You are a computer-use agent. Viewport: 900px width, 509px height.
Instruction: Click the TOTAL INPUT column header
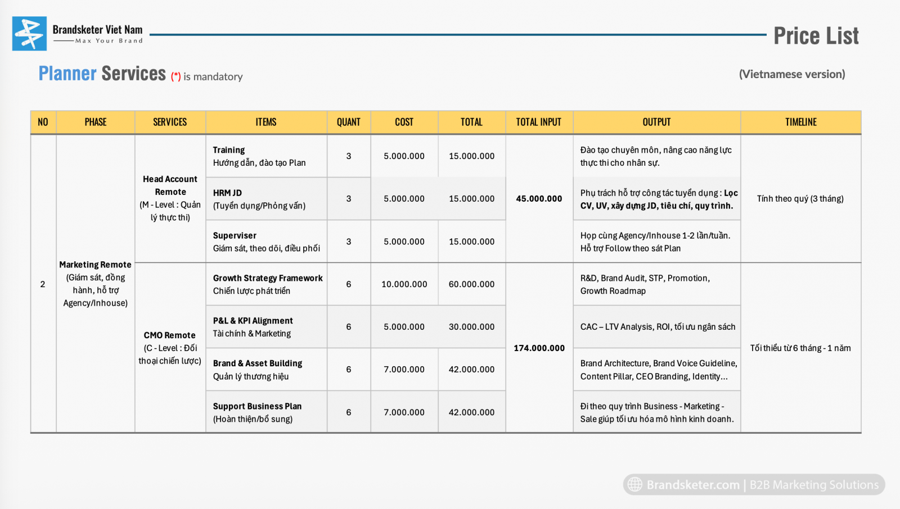pos(538,122)
